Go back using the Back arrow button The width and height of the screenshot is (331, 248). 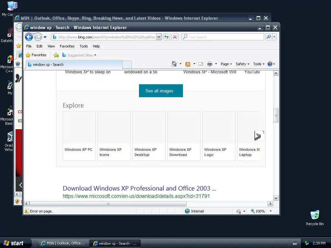pyautogui.click(x=29, y=37)
